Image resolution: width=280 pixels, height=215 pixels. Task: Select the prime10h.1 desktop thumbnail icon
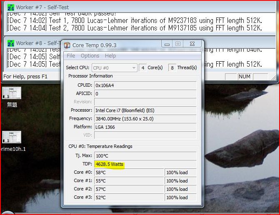pos(12,137)
